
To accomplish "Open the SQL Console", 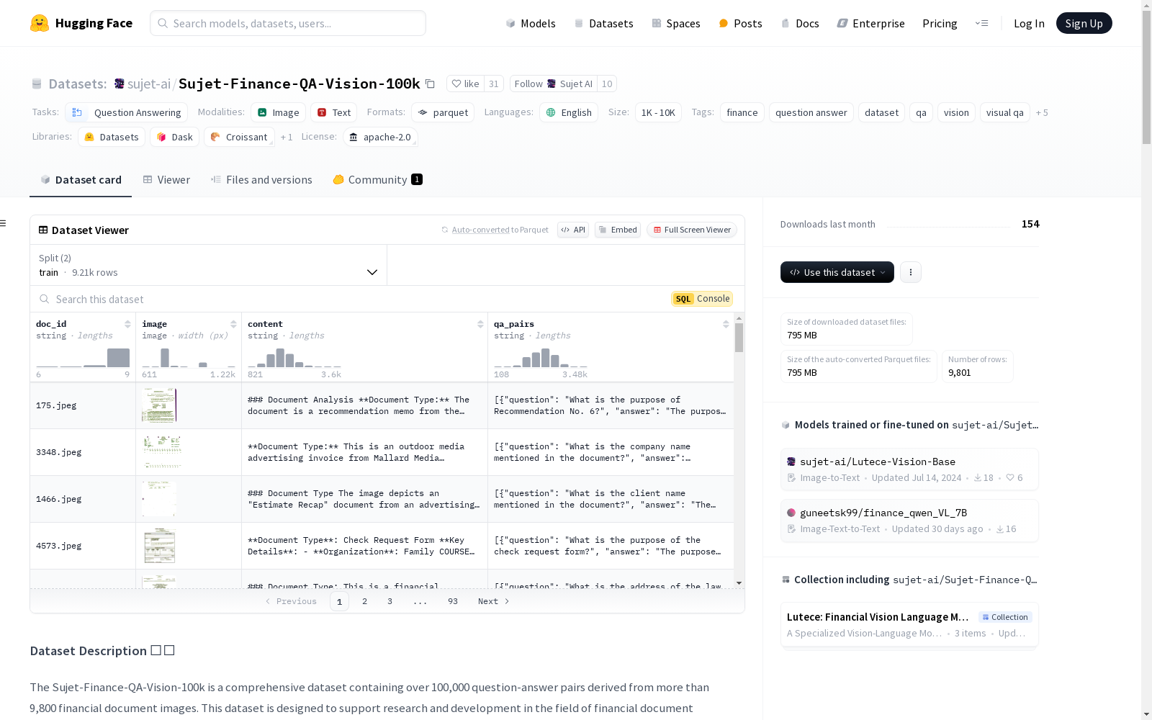I will (702, 299).
